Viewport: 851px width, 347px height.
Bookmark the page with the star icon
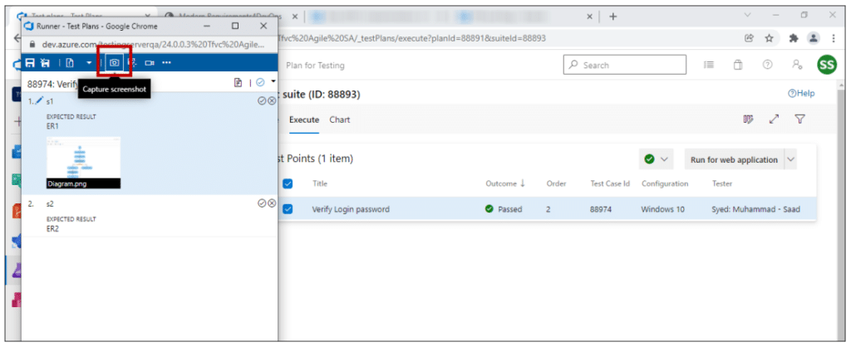pyautogui.click(x=769, y=38)
